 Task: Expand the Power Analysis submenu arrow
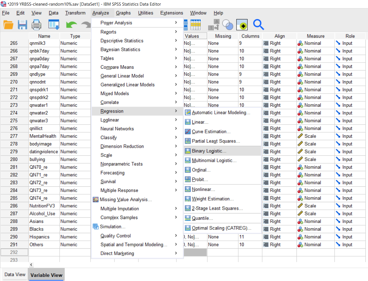click(x=176, y=23)
